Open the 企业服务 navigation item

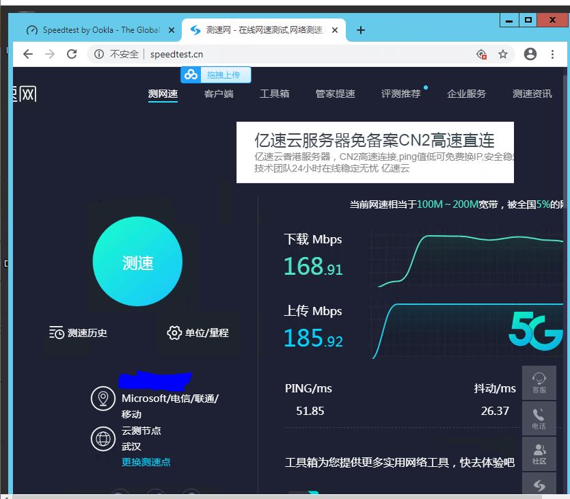[466, 94]
